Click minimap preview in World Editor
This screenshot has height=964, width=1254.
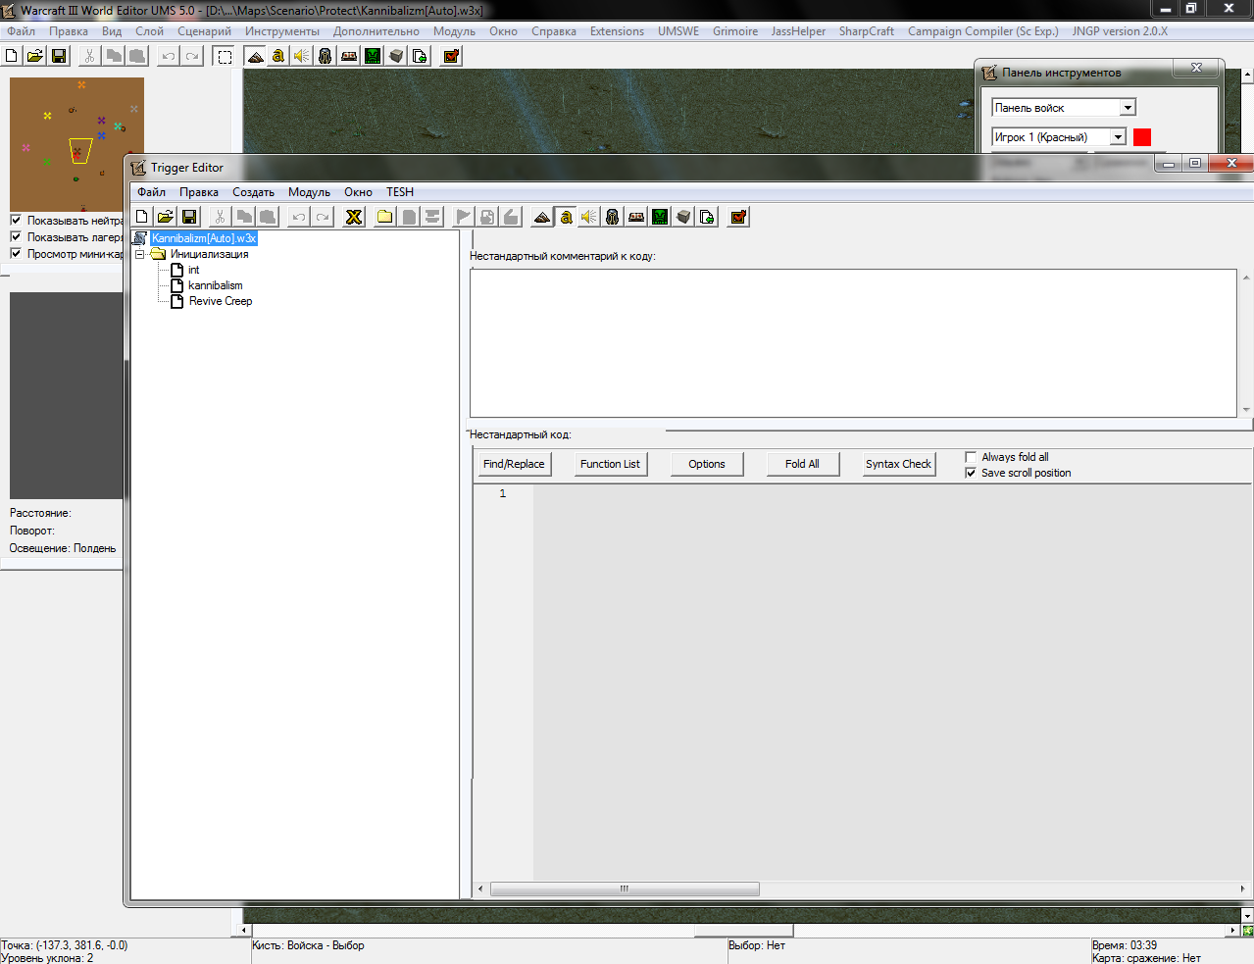(76, 144)
